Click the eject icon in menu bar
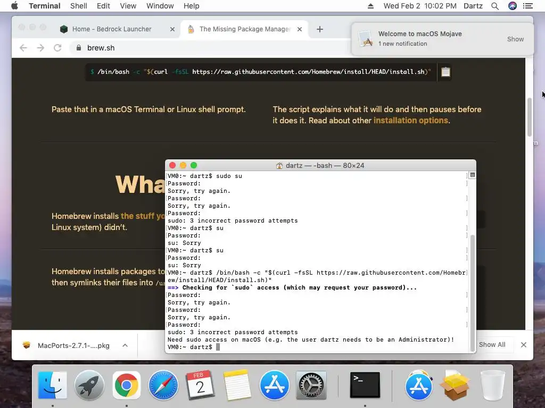 370,6
